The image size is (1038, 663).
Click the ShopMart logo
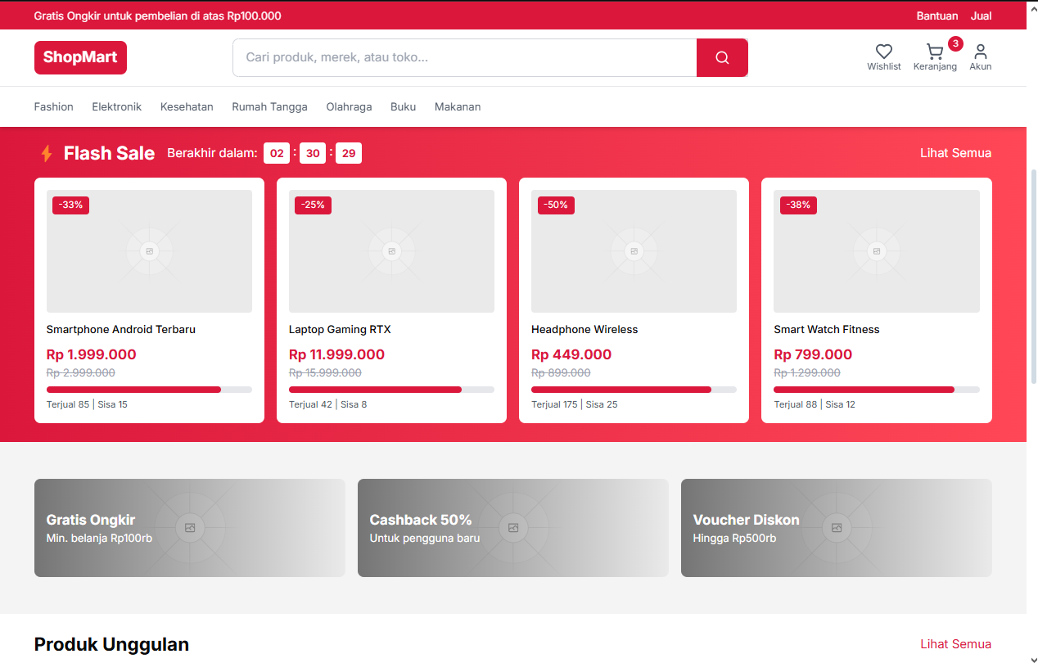pyautogui.click(x=80, y=57)
